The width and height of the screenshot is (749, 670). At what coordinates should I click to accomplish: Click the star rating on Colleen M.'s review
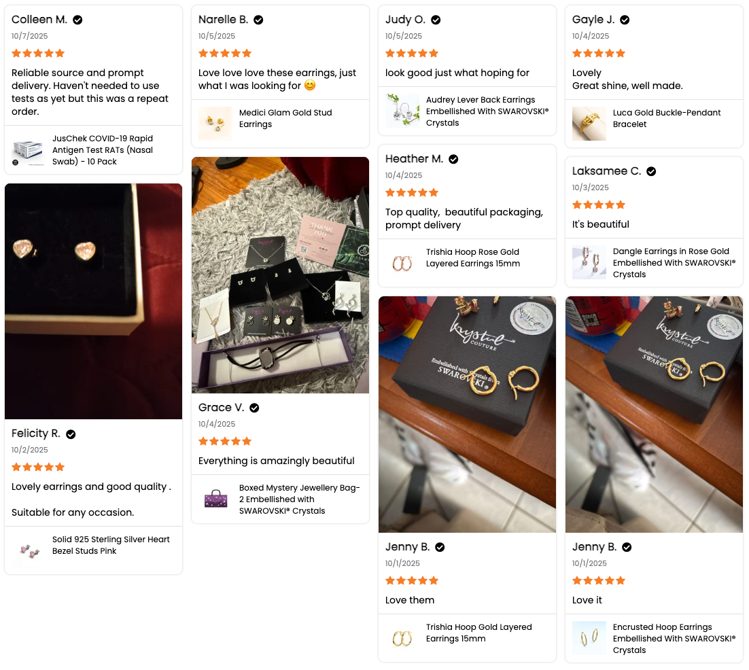click(38, 53)
